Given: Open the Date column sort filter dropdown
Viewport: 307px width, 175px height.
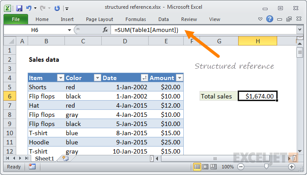Looking at the screenshot, I should (x=144, y=78).
